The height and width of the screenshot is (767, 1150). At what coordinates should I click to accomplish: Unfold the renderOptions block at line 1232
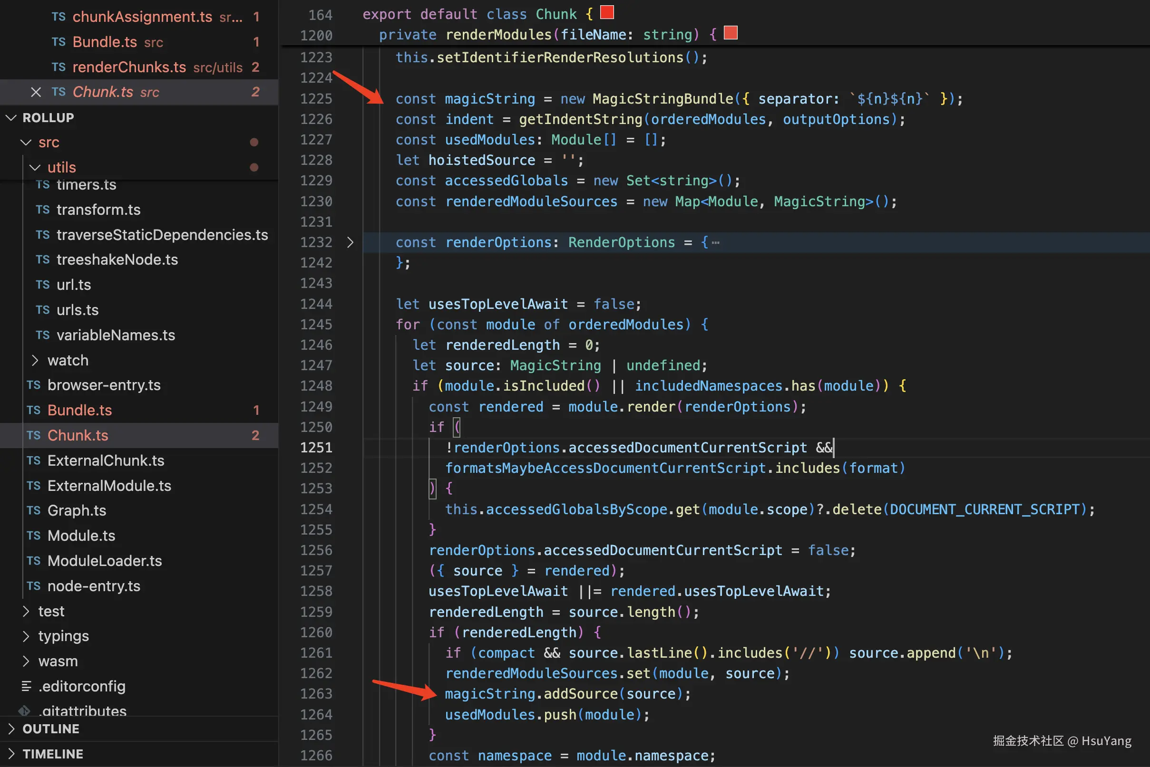point(350,243)
